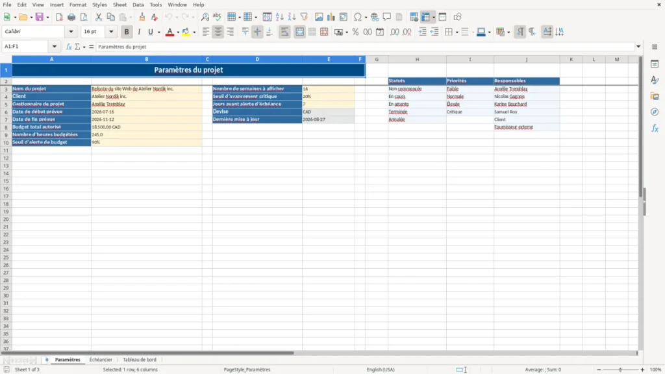Open the sidebar Gallery panel icon

pyautogui.click(x=655, y=96)
